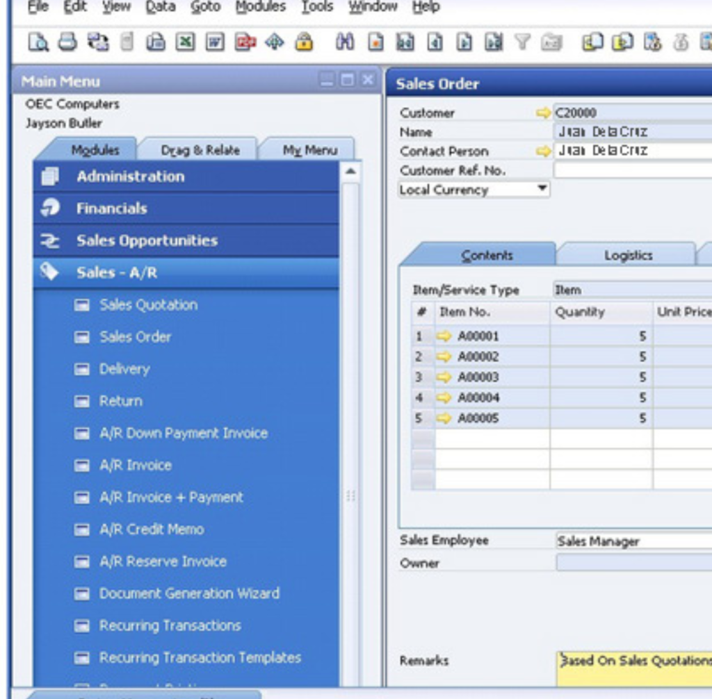The height and width of the screenshot is (699, 712).
Task: Open link arrow for item A00001
Action: (444, 336)
